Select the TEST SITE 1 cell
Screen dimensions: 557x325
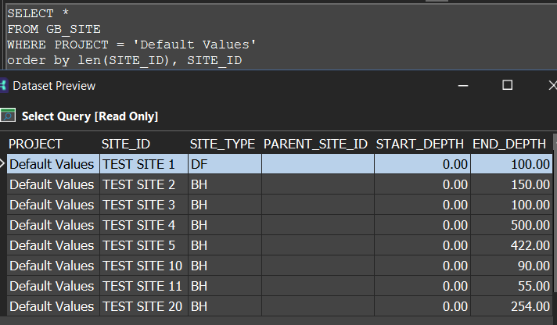139,164
